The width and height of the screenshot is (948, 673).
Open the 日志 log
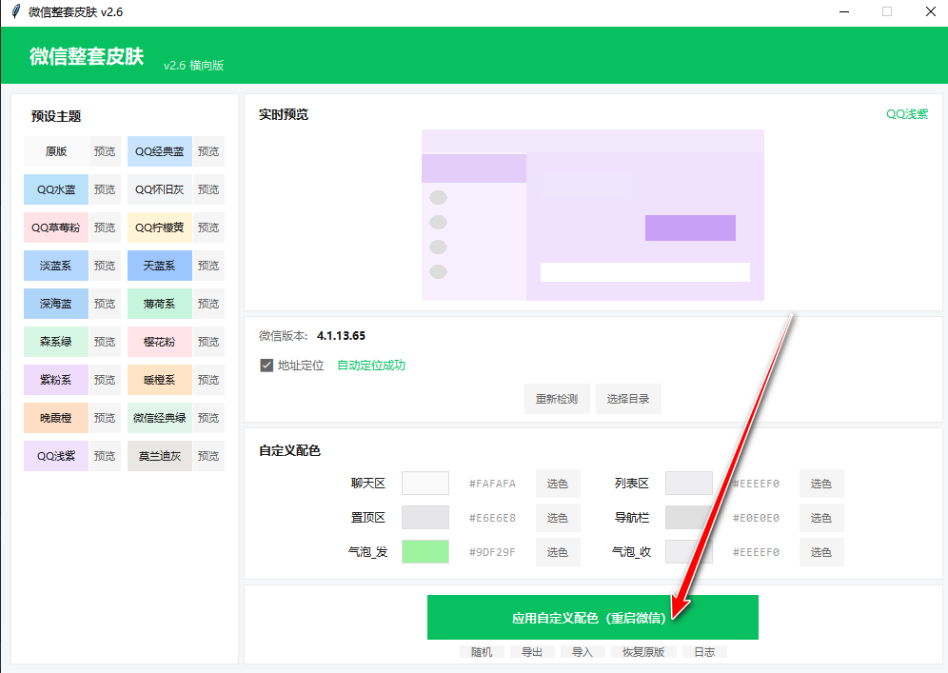point(704,652)
